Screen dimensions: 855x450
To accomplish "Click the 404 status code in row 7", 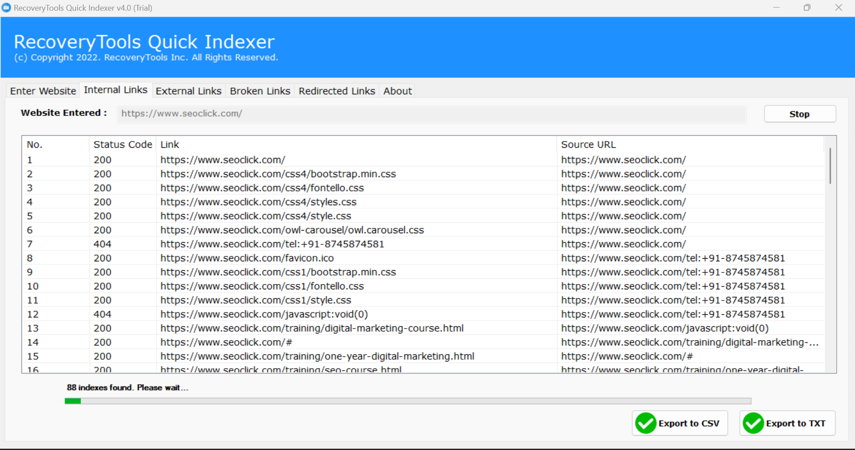I will (x=102, y=244).
